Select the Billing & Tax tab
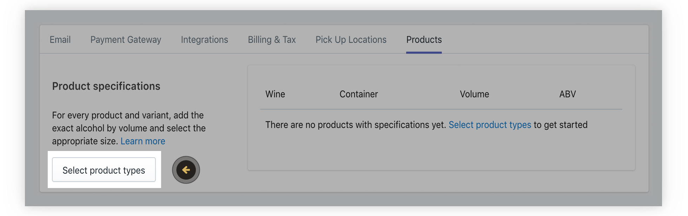Image resolution: width=688 pixels, height=216 pixels. (x=272, y=40)
